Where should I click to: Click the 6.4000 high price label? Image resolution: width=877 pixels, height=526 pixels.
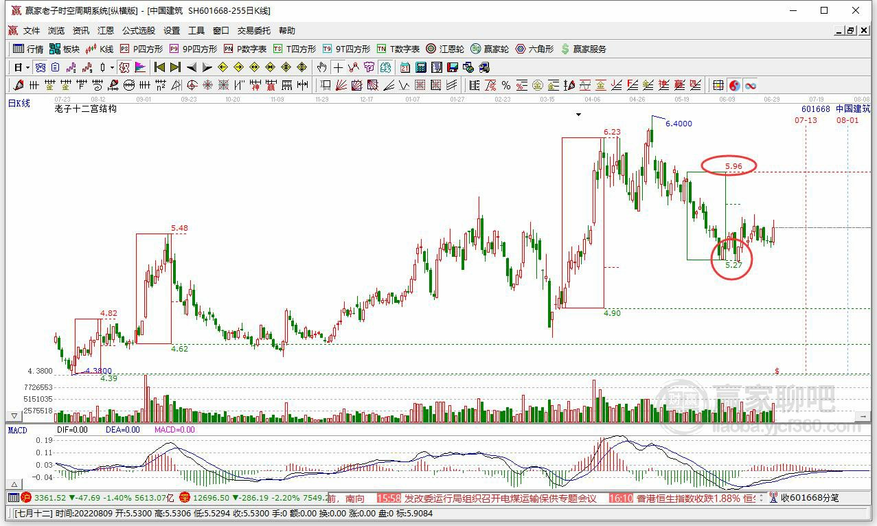click(x=679, y=124)
